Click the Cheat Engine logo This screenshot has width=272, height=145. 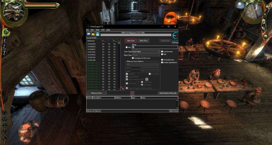click(175, 36)
